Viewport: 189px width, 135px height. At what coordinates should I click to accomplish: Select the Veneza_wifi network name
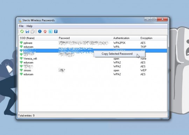(30, 59)
